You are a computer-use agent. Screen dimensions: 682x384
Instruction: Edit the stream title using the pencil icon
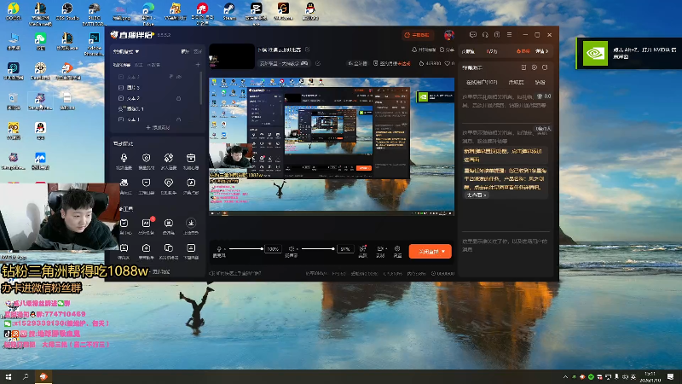point(308,49)
